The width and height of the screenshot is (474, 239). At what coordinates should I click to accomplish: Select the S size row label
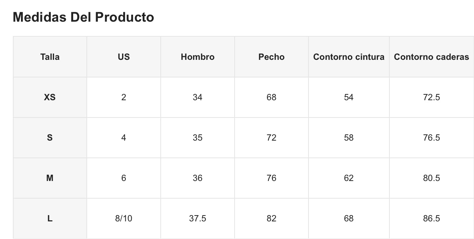click(50, 138)
